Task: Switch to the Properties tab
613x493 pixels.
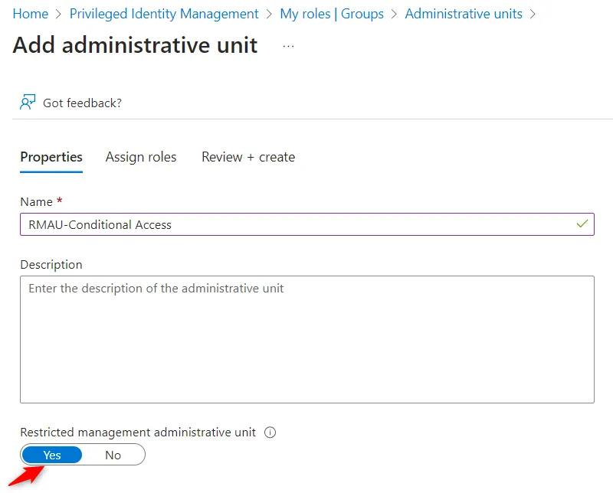Action: coord(51,157)
